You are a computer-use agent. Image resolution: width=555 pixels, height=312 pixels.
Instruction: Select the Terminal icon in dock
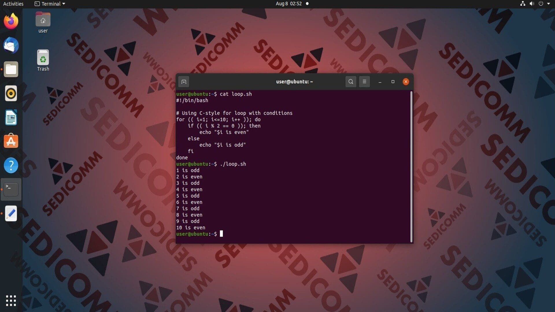[x=11, y=190]
